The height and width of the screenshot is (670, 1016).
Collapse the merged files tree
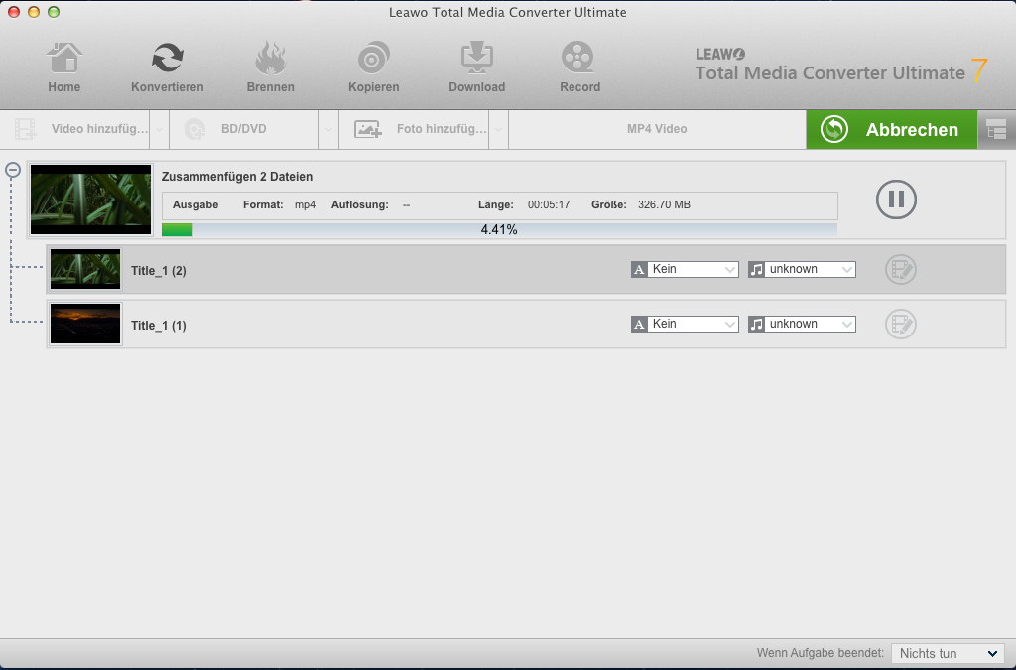point(13,170)
